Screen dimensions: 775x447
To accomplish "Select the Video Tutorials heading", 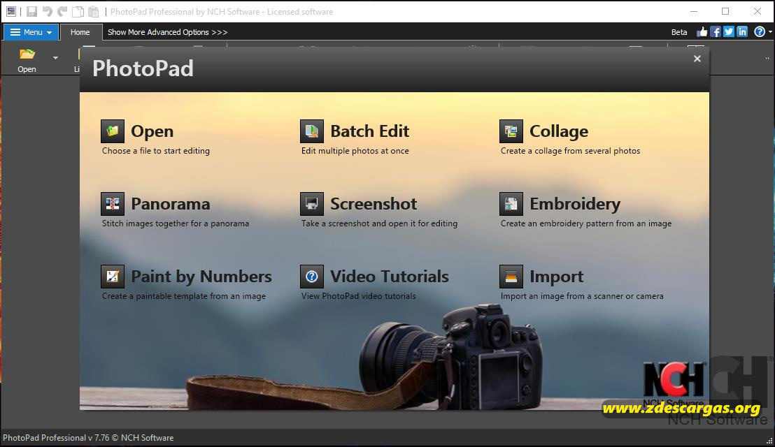I will [390, 277].
